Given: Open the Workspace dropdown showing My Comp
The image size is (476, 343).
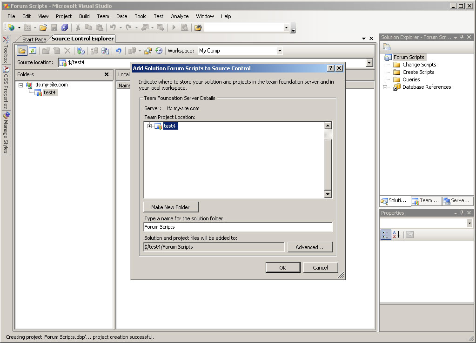Looking at the screenshot, I should point(280,51).
